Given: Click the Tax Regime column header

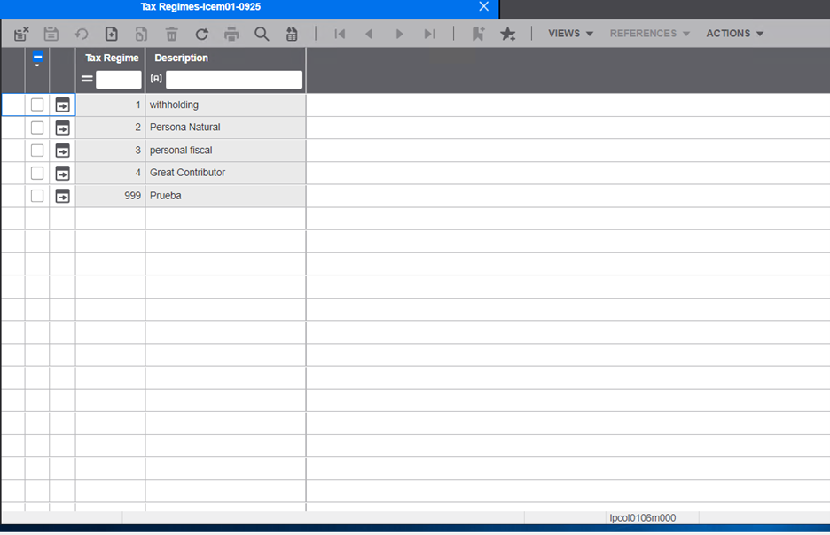Looking at the screenshot, I should [112, 58].
